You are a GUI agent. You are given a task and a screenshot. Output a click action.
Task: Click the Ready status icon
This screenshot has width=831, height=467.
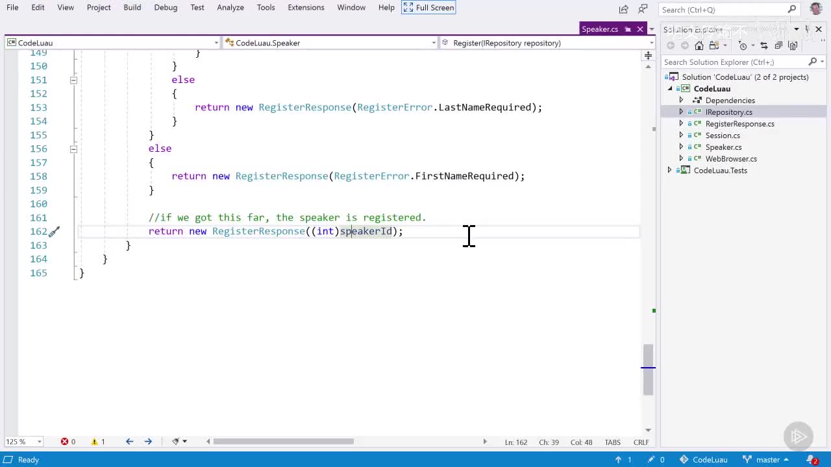tap(9, 460)
